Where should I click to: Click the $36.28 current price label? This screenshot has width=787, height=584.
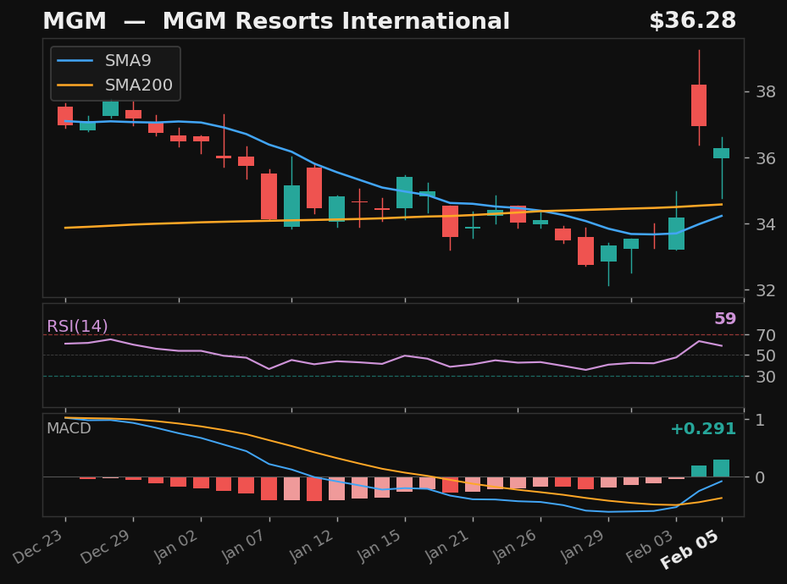point(693,21)
